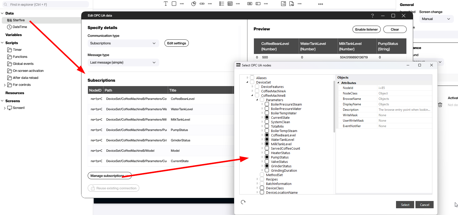458x215 pixels.
Task: Select the Text tool in toolbar
Action: click(166, 4)
